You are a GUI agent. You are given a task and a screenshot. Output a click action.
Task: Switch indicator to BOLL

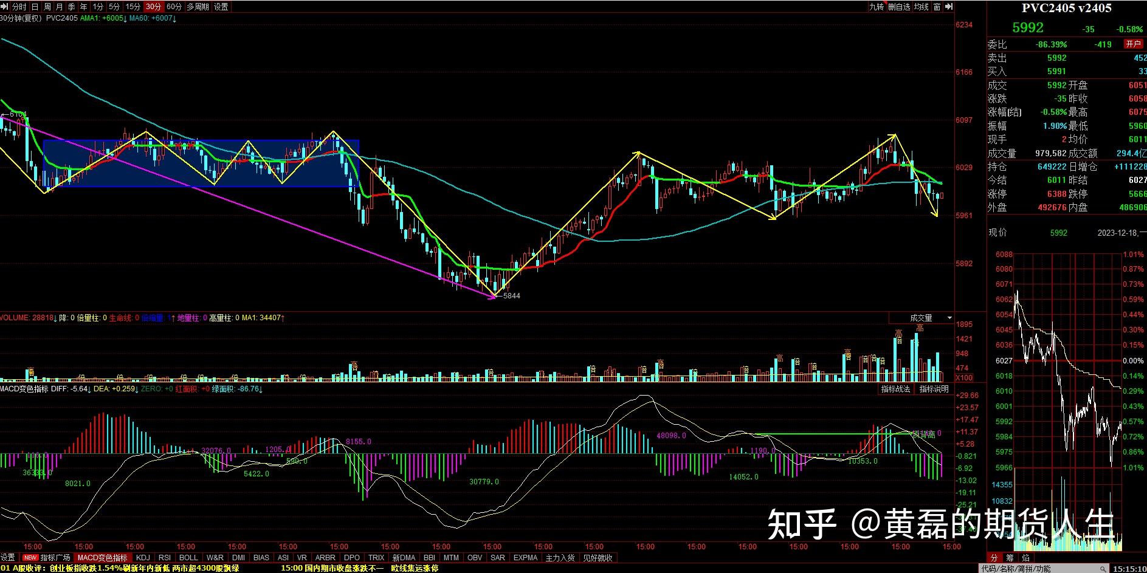pos(188,557)
